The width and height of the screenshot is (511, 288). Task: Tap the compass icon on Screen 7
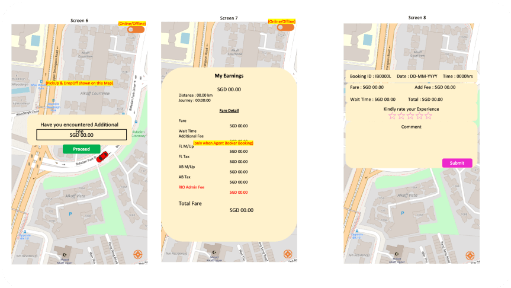point(288,255)
